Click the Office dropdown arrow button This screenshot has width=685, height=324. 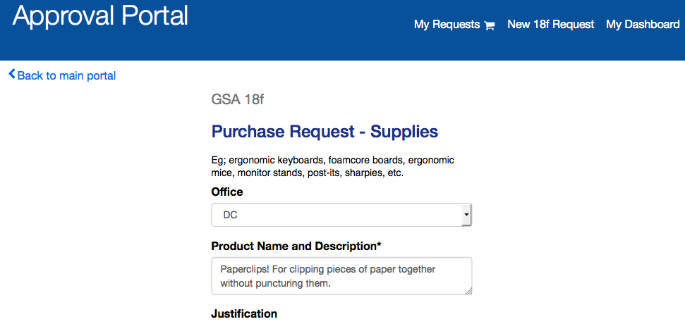point(466,215)
